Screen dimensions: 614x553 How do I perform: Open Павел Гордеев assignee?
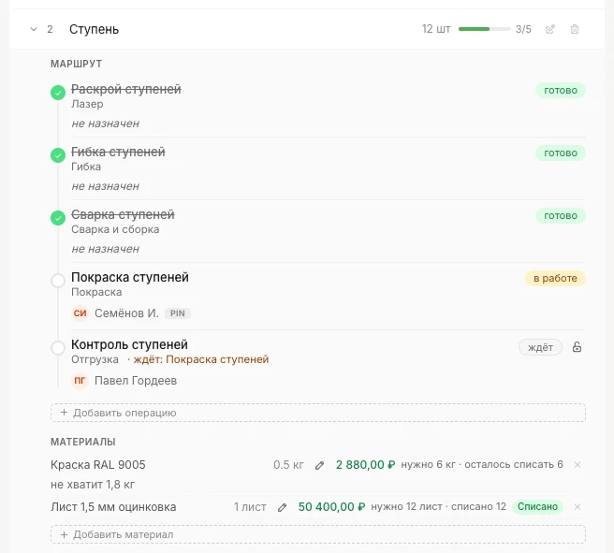click(136, 381)
